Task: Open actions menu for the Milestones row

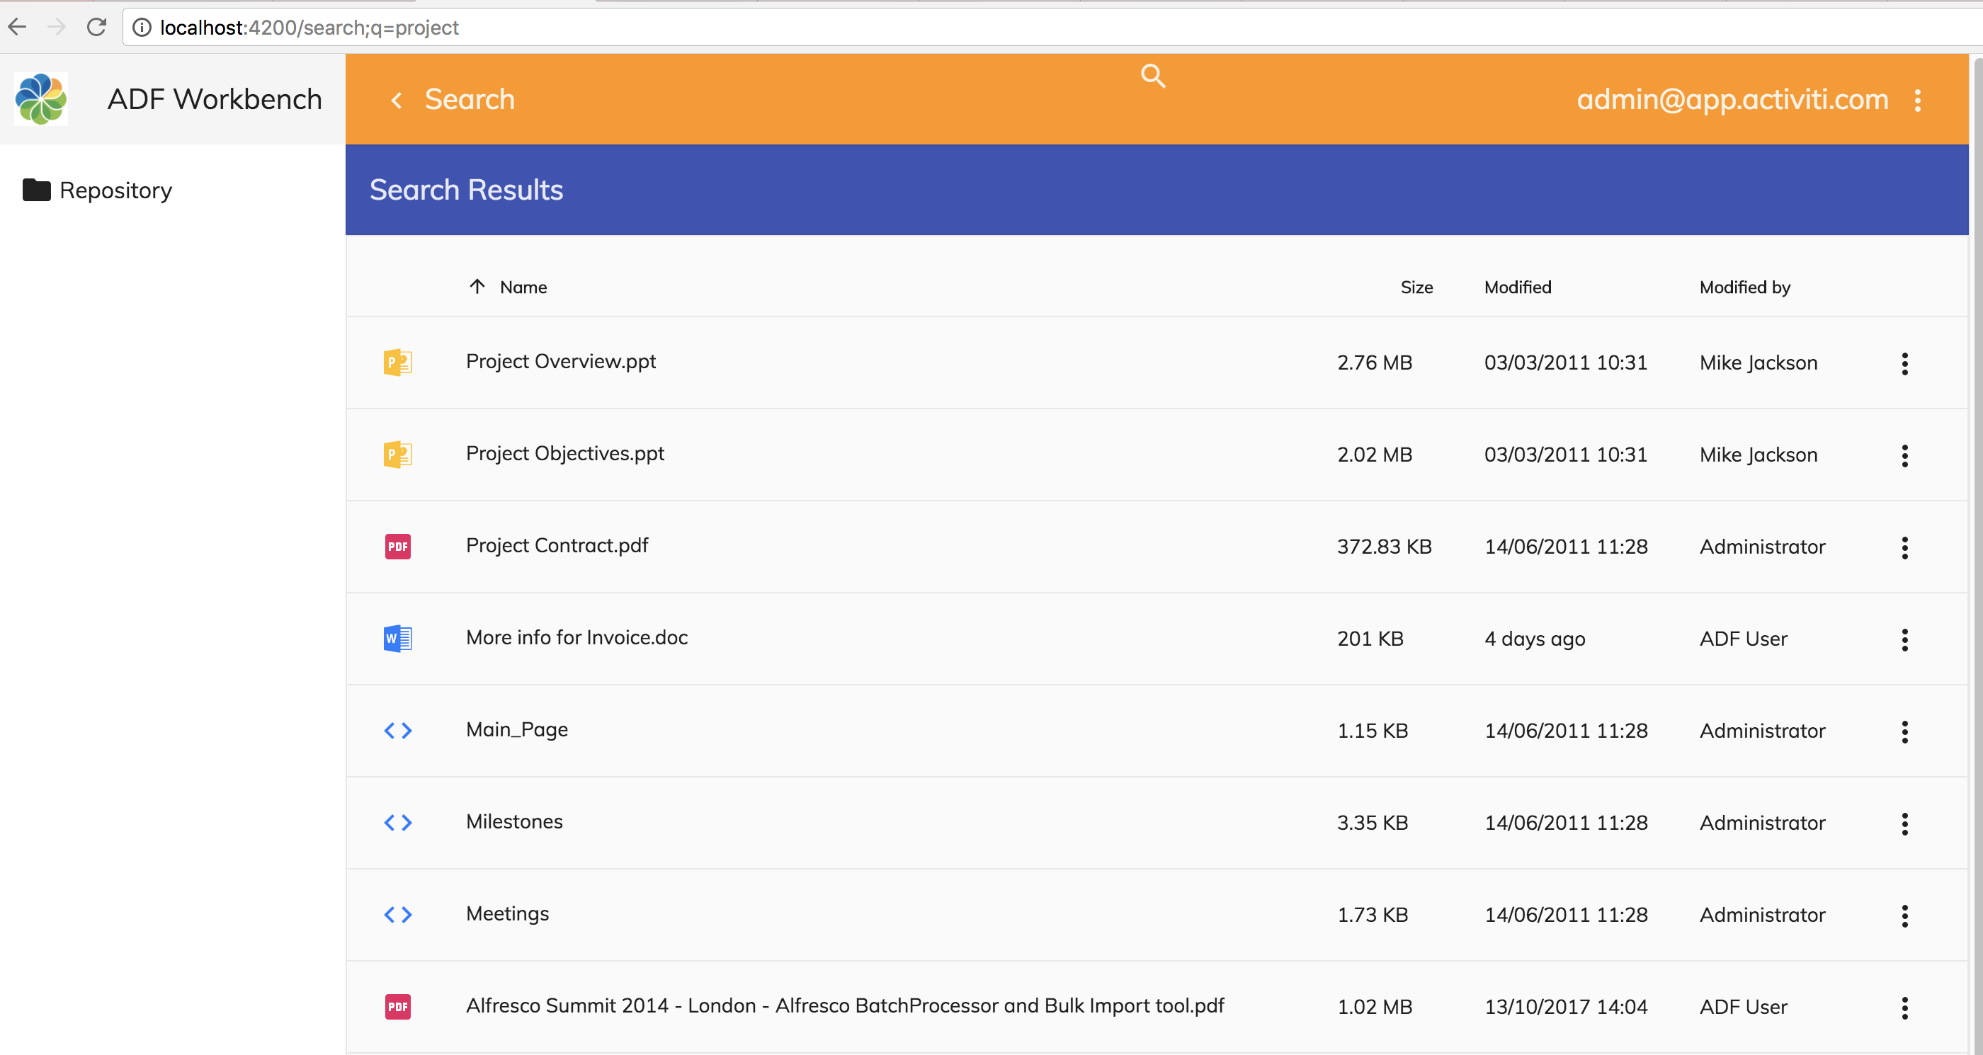Action: click(x=1904, y=823)
